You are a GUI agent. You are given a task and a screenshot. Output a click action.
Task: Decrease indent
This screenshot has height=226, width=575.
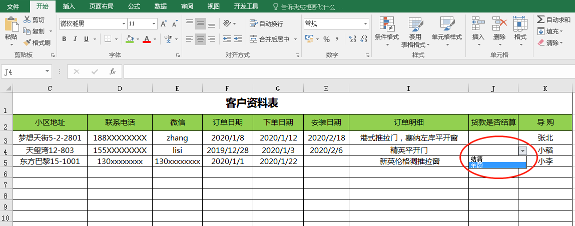pos(227,39)
